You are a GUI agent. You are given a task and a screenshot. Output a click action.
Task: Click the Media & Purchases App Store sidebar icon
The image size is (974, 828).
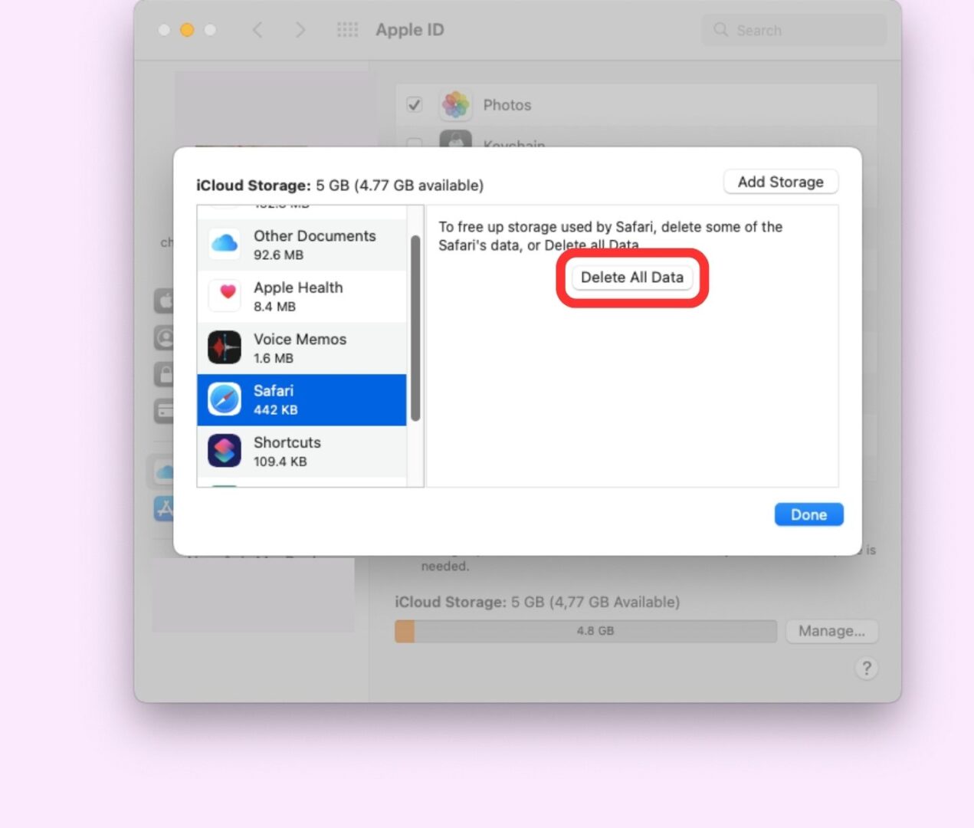[164, 508]
